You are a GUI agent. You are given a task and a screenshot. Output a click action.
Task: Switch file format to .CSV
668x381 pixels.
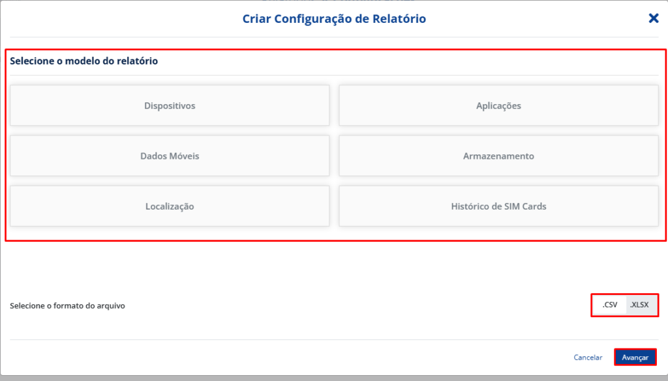pyautogui.click(x=610, y=304)
